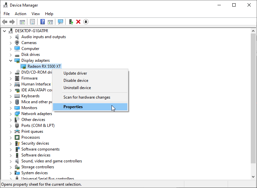Select the Keyboards tree item text

pos(31,96)
